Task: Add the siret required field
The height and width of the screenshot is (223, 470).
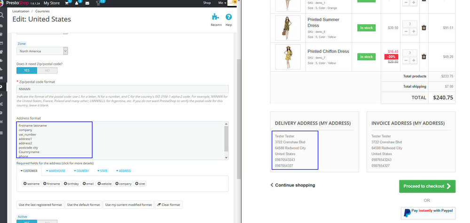Action: tap(141, 184)
